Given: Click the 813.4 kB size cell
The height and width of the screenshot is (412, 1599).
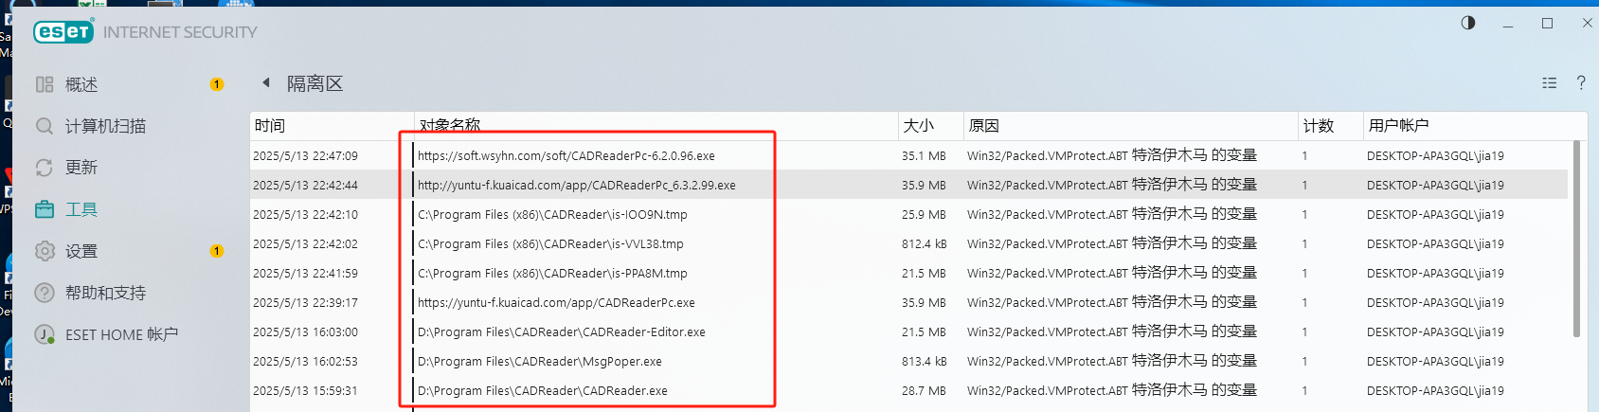Looking at the screenshot, I should click(x=924, y=361).
